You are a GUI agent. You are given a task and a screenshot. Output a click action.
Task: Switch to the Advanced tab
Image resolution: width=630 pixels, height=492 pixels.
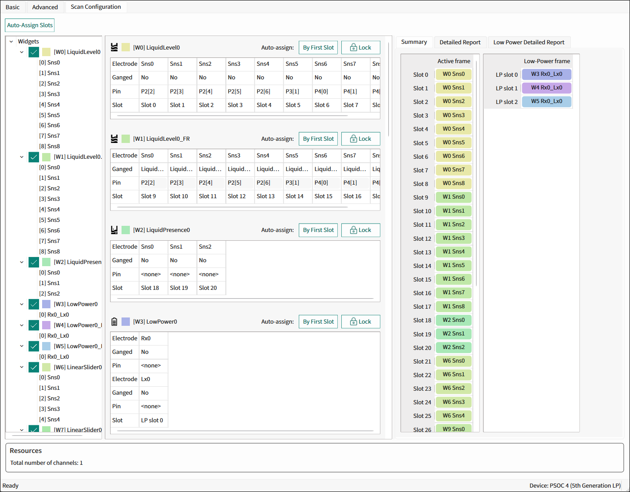[x=45, y=7]
